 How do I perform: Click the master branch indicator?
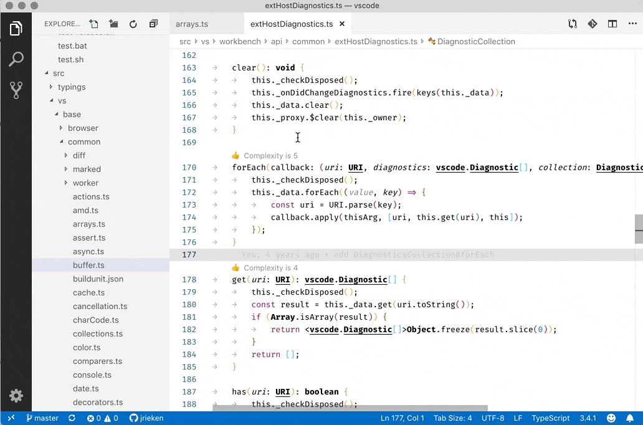pyautogui.click(x=42, y=418)
